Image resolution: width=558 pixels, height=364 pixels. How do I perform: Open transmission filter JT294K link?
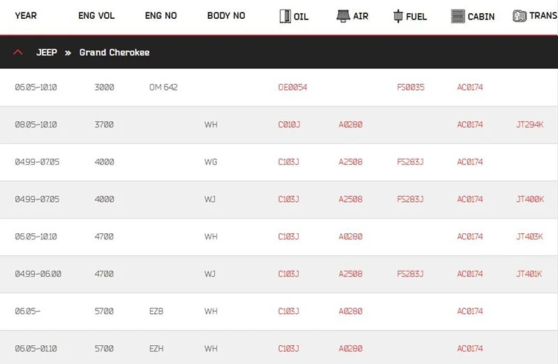[530, 125]
